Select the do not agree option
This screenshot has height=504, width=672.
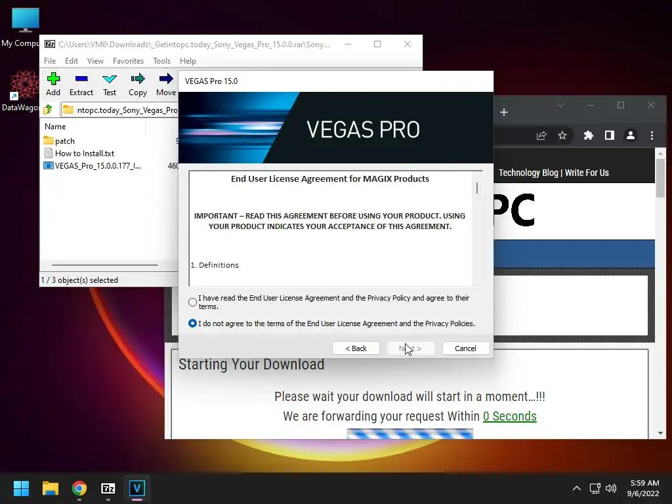tap(192, 323)
